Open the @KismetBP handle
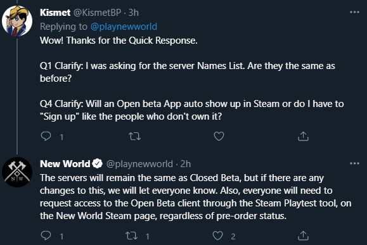Image resolution: width=367 pixels, height=245 pixels. pos(98,13)
